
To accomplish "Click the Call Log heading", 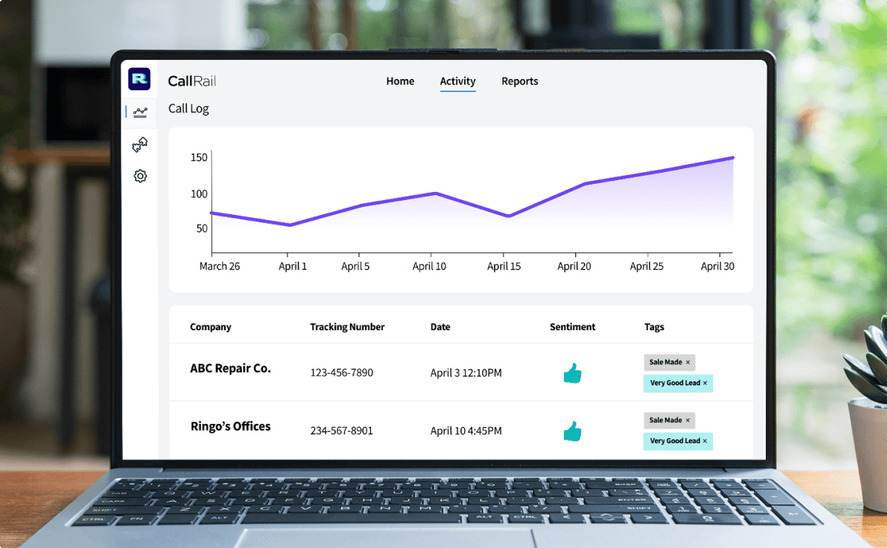I will [x=188, y=109].
